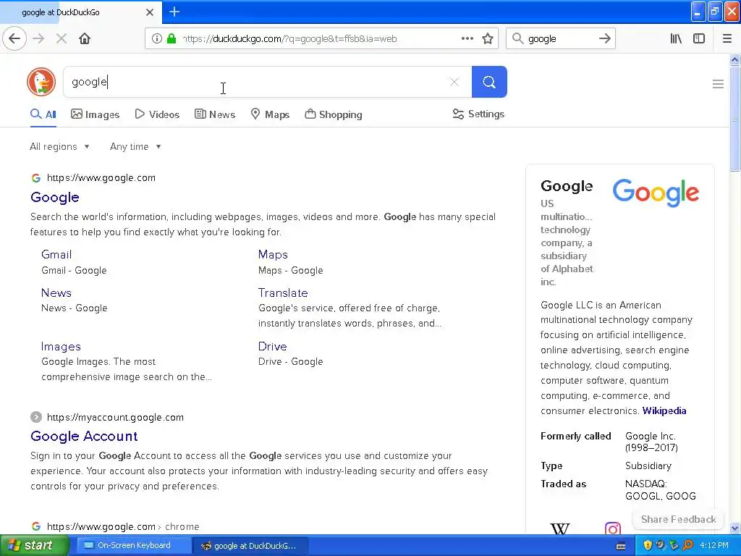Click the 4:12 PM taskbar clock
741x556 pixels.
point(714,546)
